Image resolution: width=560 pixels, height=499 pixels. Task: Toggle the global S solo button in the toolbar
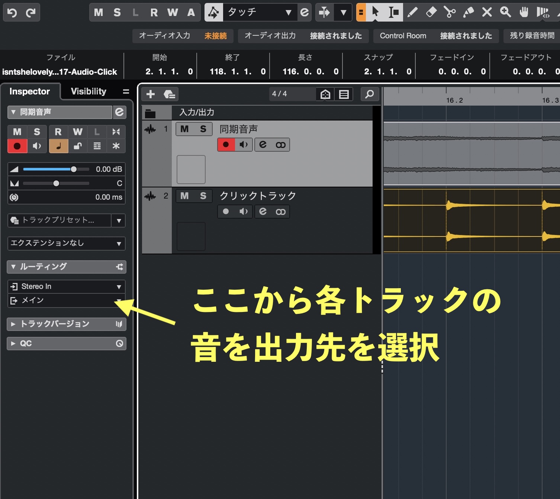click(x=117, y=12)
